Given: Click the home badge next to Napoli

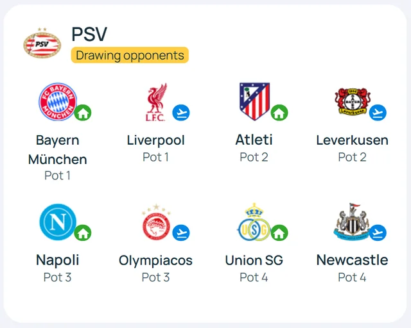Looking at the screenshot, I should coord(83,233).
